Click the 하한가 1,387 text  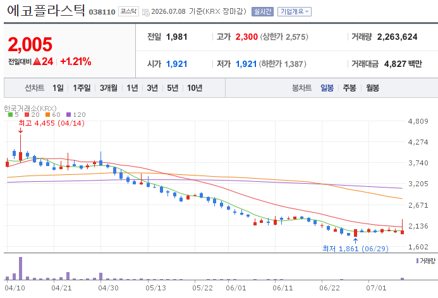coord(283,64)
